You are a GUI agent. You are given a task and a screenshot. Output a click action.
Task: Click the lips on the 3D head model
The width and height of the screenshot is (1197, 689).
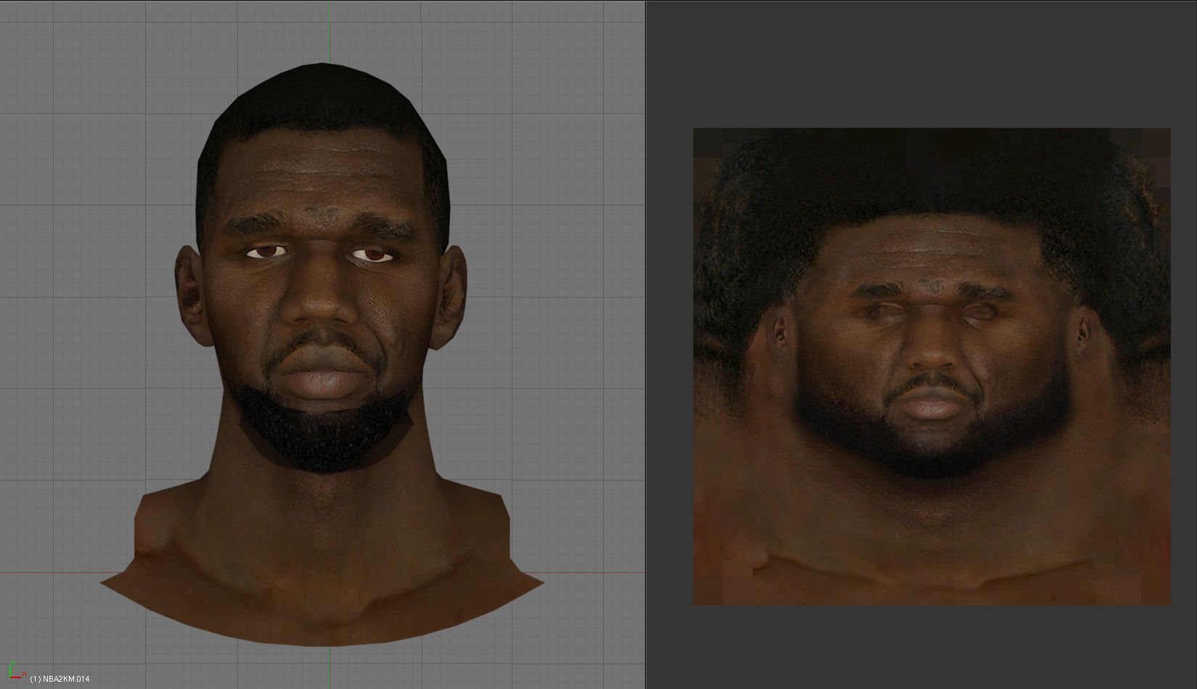pyautogui.click(x=321, y=376)
